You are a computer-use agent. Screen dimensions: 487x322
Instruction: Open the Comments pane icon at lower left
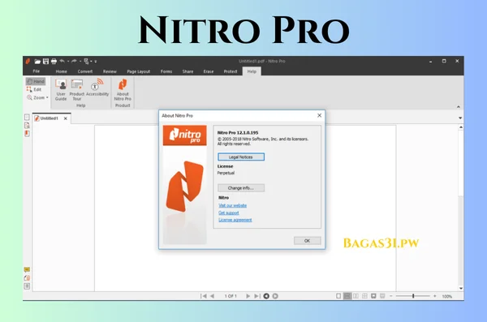click(27, 269)
